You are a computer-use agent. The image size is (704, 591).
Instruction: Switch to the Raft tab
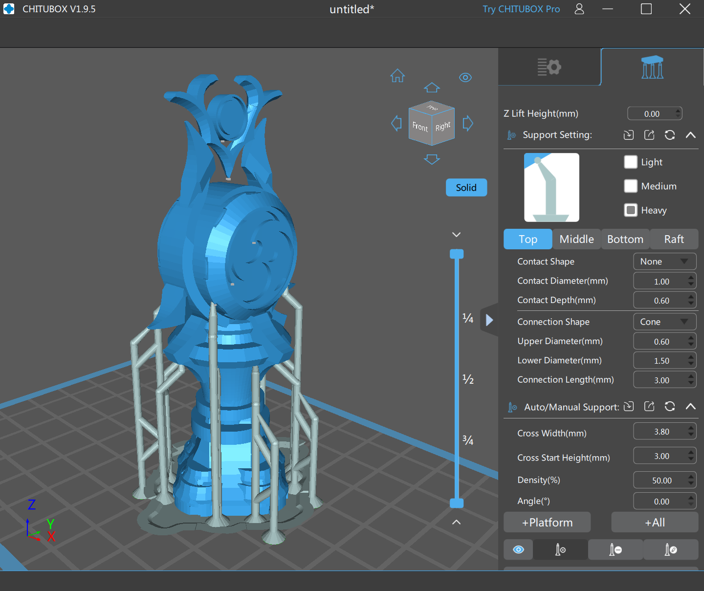(x=674, y=239)
